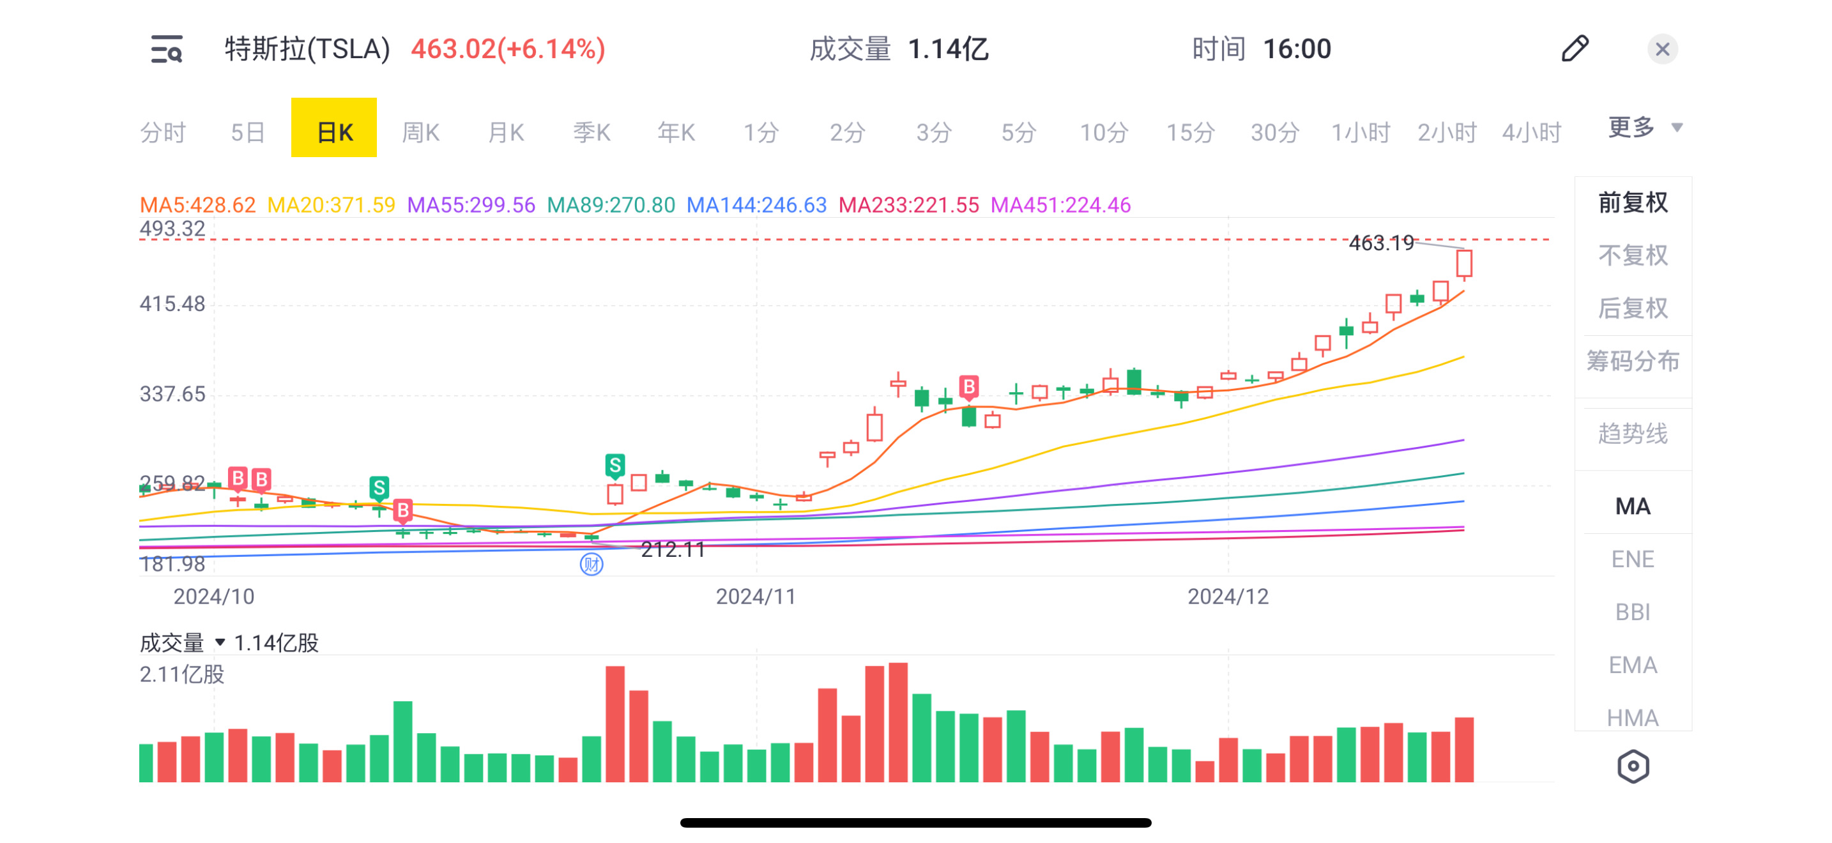Select the EMA indicator
The height and width of the screenshot is (843, 1832).
pyautogui.click(x=1633, y=665)
